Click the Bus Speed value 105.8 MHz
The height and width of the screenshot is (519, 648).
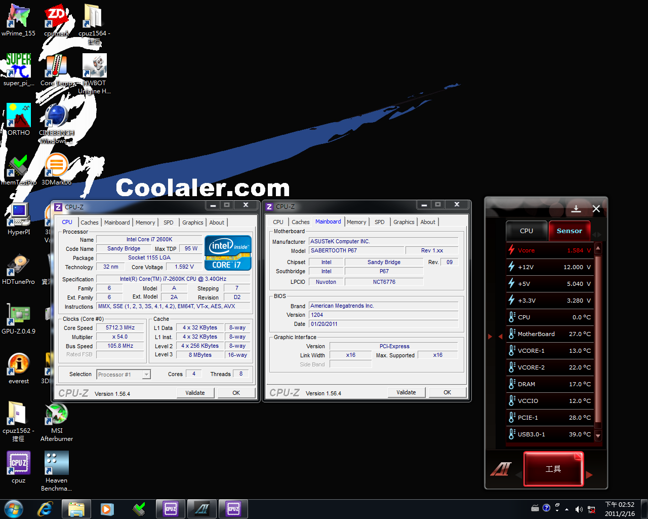(x=120, y=346)
